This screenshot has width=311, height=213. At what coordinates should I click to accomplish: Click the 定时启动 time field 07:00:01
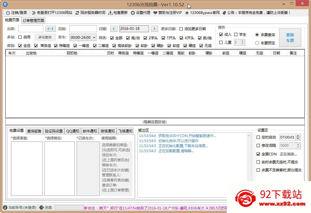click(x=288, y=137)
